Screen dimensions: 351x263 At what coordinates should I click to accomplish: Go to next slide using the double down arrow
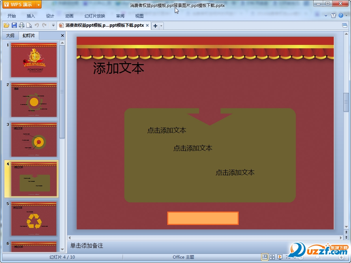coord(346,237)
